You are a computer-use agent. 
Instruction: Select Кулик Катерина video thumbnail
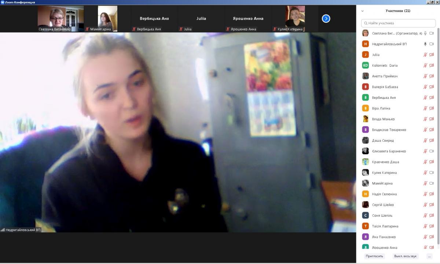[x=295, y=19]
